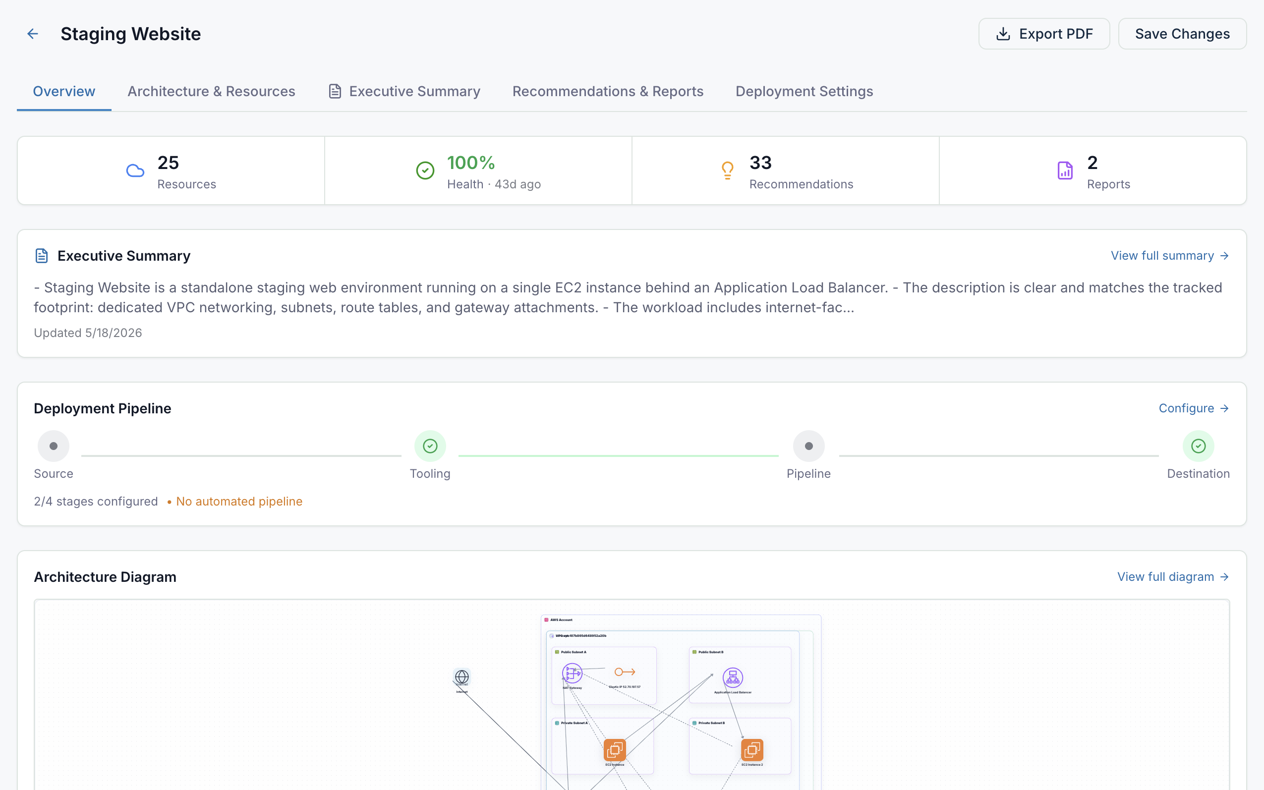
Task: Select the Pipeline stage marker
Action: pyautogui.click(x=808, y=446)
